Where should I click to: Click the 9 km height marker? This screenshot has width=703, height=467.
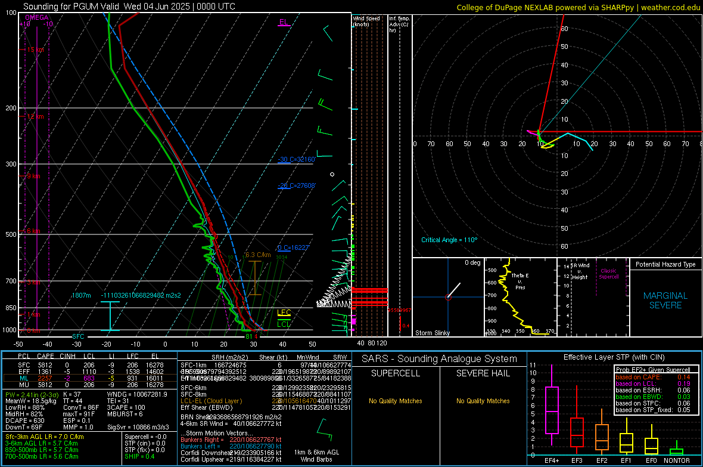click(33, 176)
